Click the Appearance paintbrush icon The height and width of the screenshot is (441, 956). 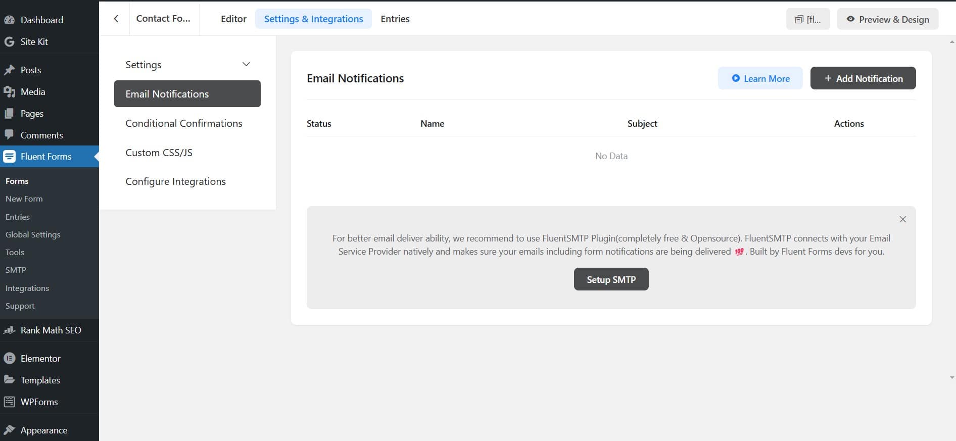(9, 430)
